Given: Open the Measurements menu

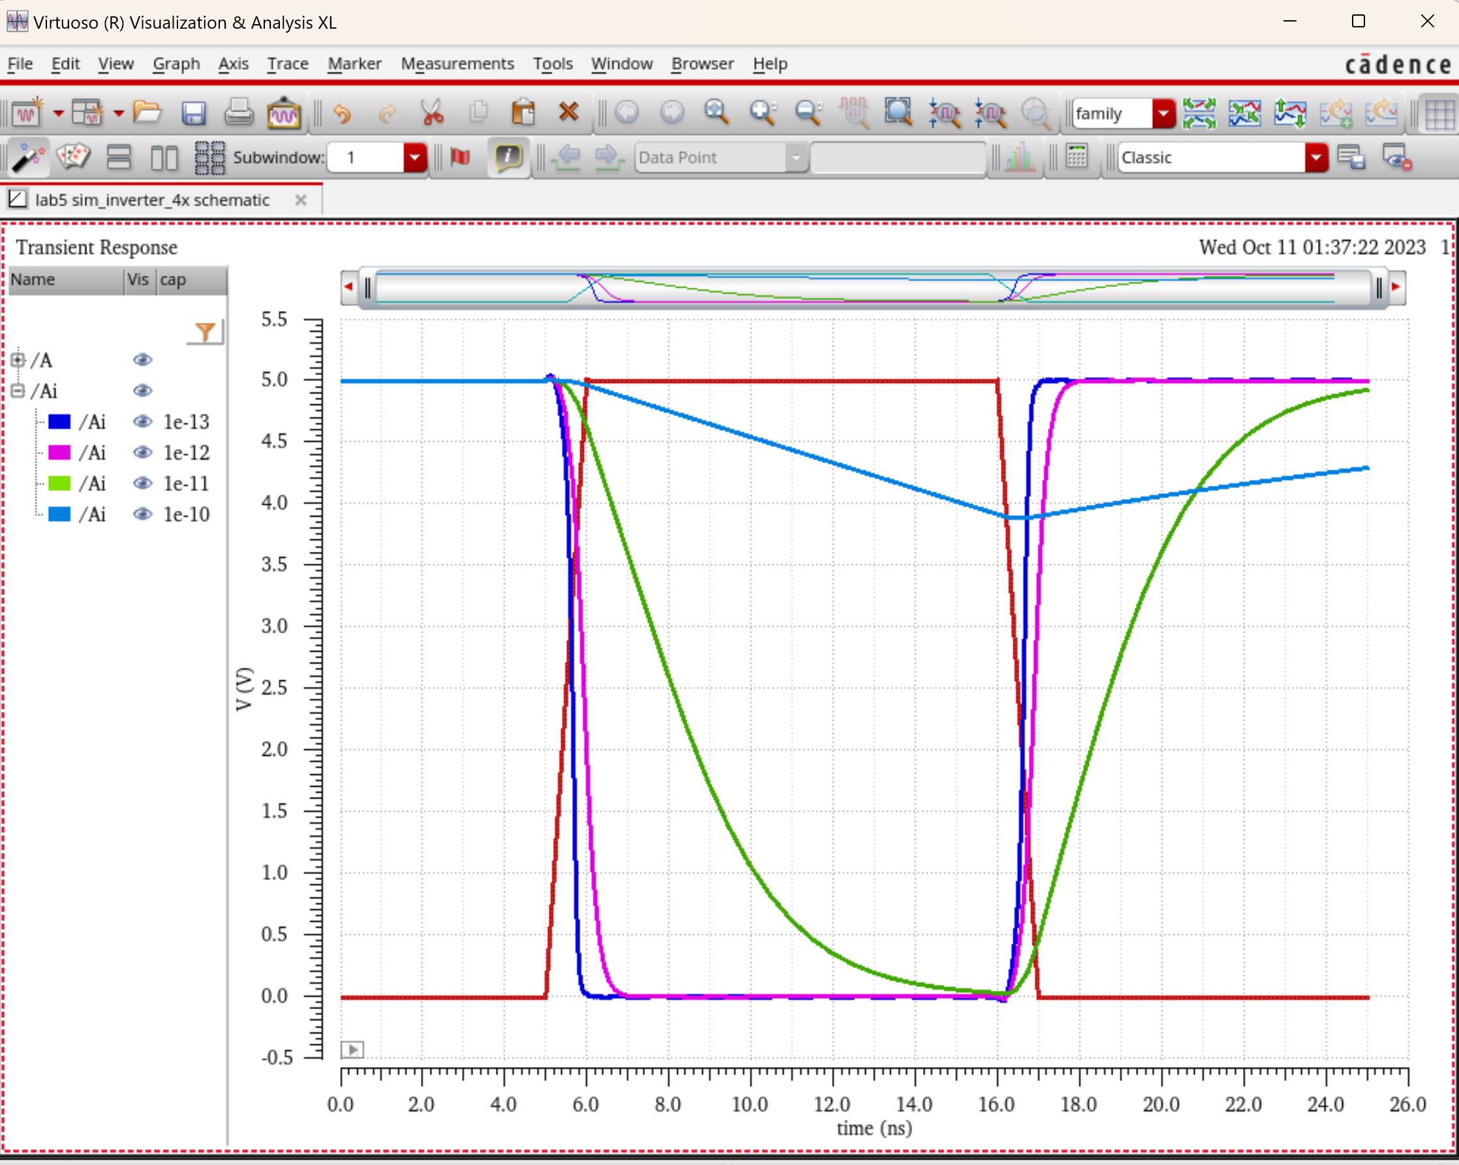Looking at the screenshot, I should 457,63.
